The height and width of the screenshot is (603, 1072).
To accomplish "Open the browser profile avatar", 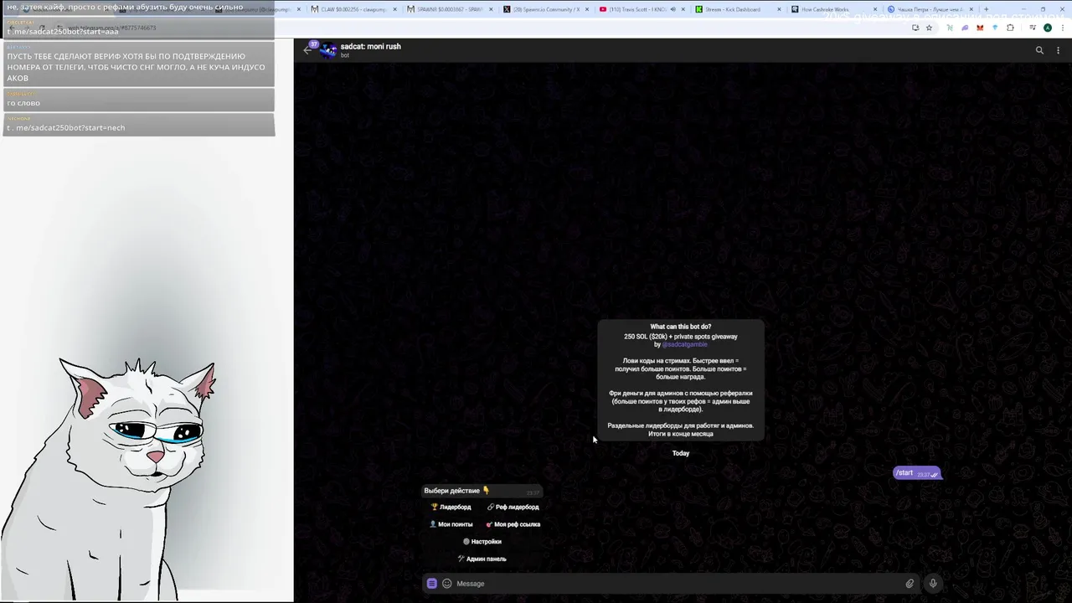I will pyautogui.click(x=1047, y=28).
